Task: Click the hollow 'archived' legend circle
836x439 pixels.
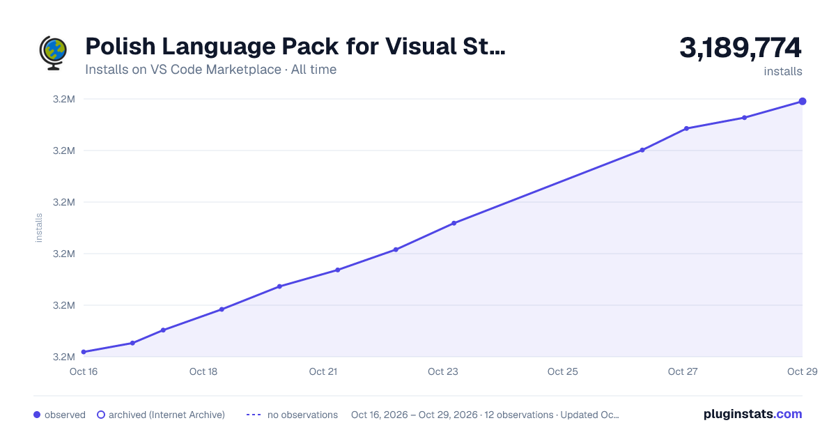Action: tap(101, 415)
